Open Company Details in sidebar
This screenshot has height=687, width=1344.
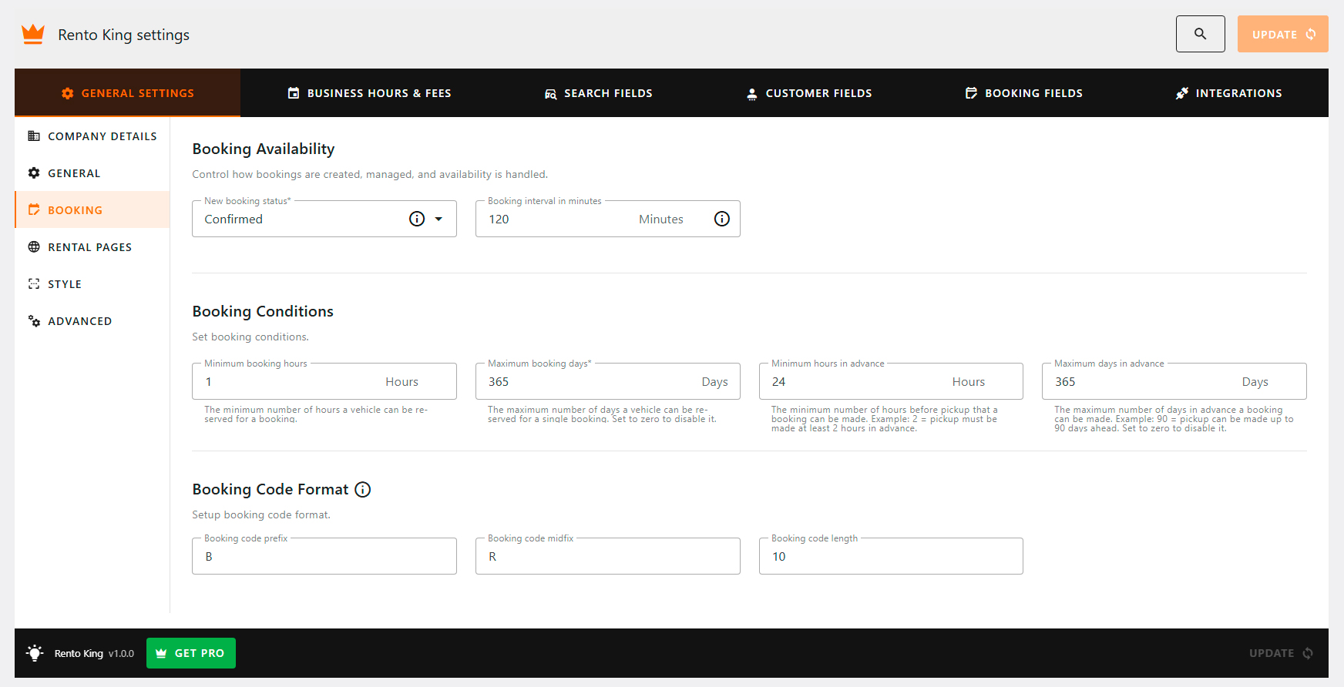click(92, 136)
